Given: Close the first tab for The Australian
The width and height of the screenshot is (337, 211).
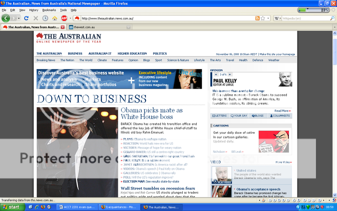Looking at the screenshot, I should 62,27.
